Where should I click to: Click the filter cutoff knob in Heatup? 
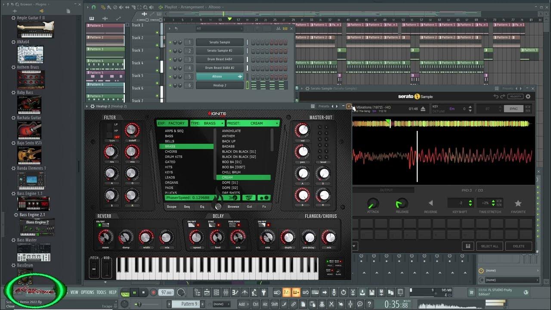[x=132, y=130]
